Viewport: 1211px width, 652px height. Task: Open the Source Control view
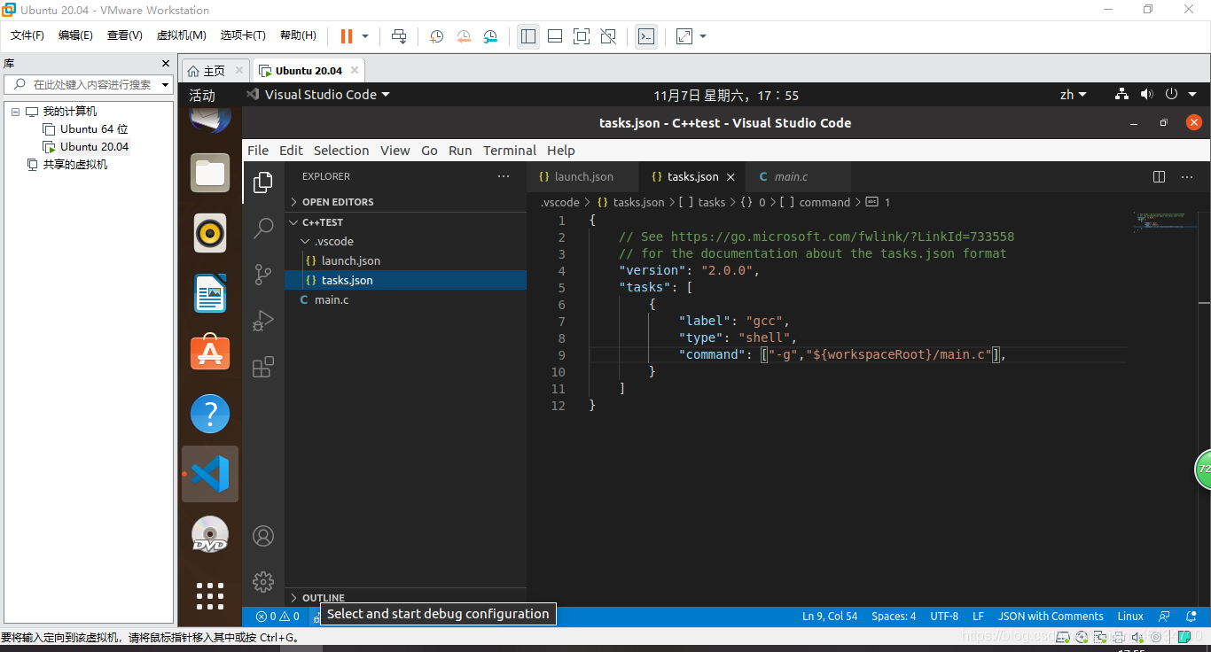(263, 275)
